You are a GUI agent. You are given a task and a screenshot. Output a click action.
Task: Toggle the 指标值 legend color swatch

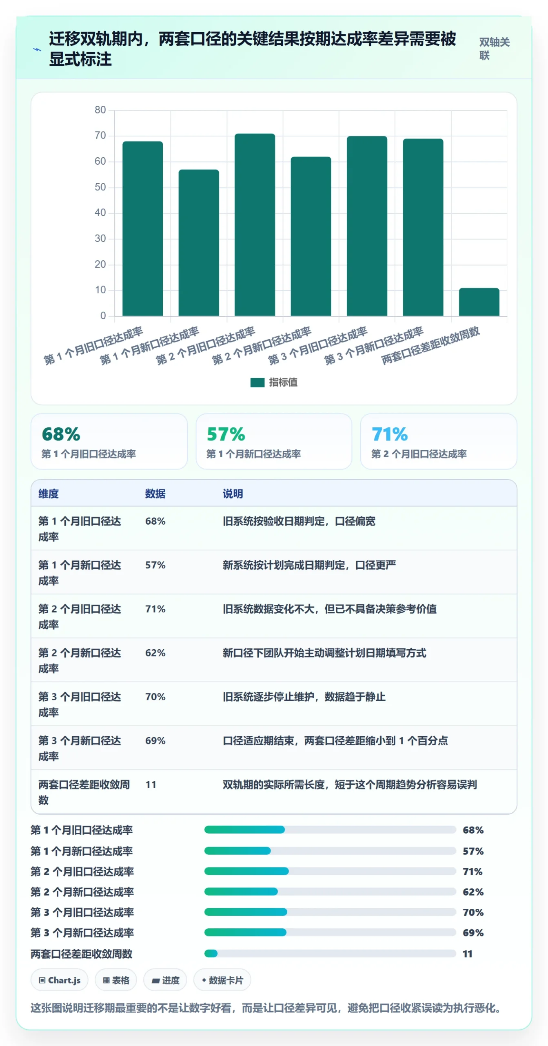click(x=257, y=382)
